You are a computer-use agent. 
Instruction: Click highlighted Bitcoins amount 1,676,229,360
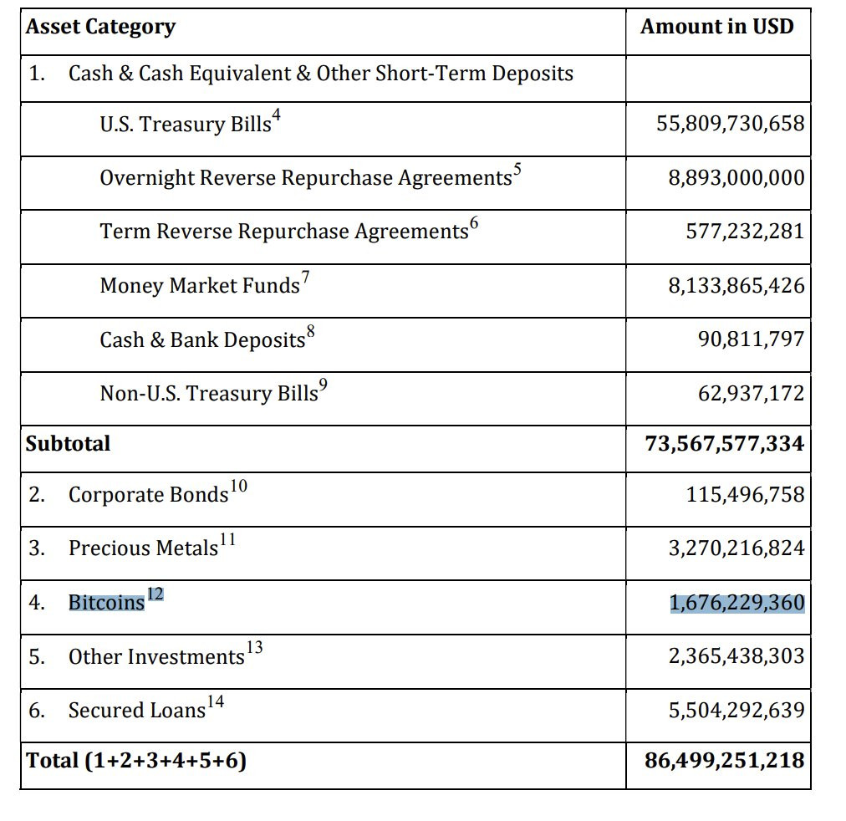(x=737, y=603)
